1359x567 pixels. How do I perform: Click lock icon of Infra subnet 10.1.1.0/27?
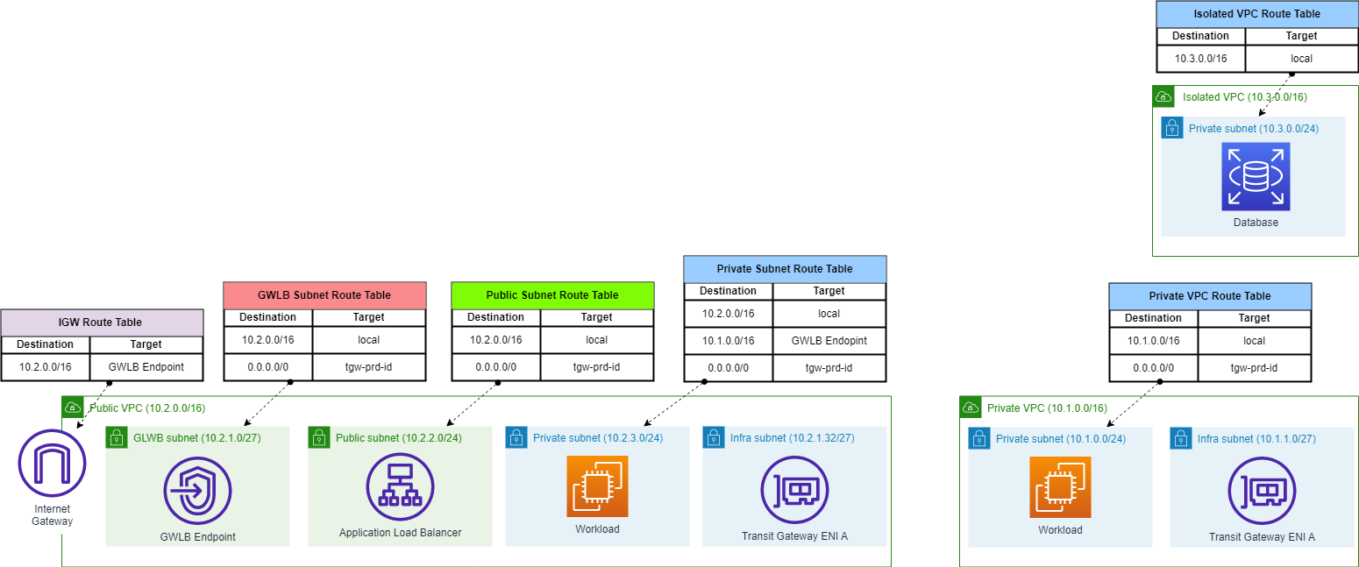coord(1181,438)
